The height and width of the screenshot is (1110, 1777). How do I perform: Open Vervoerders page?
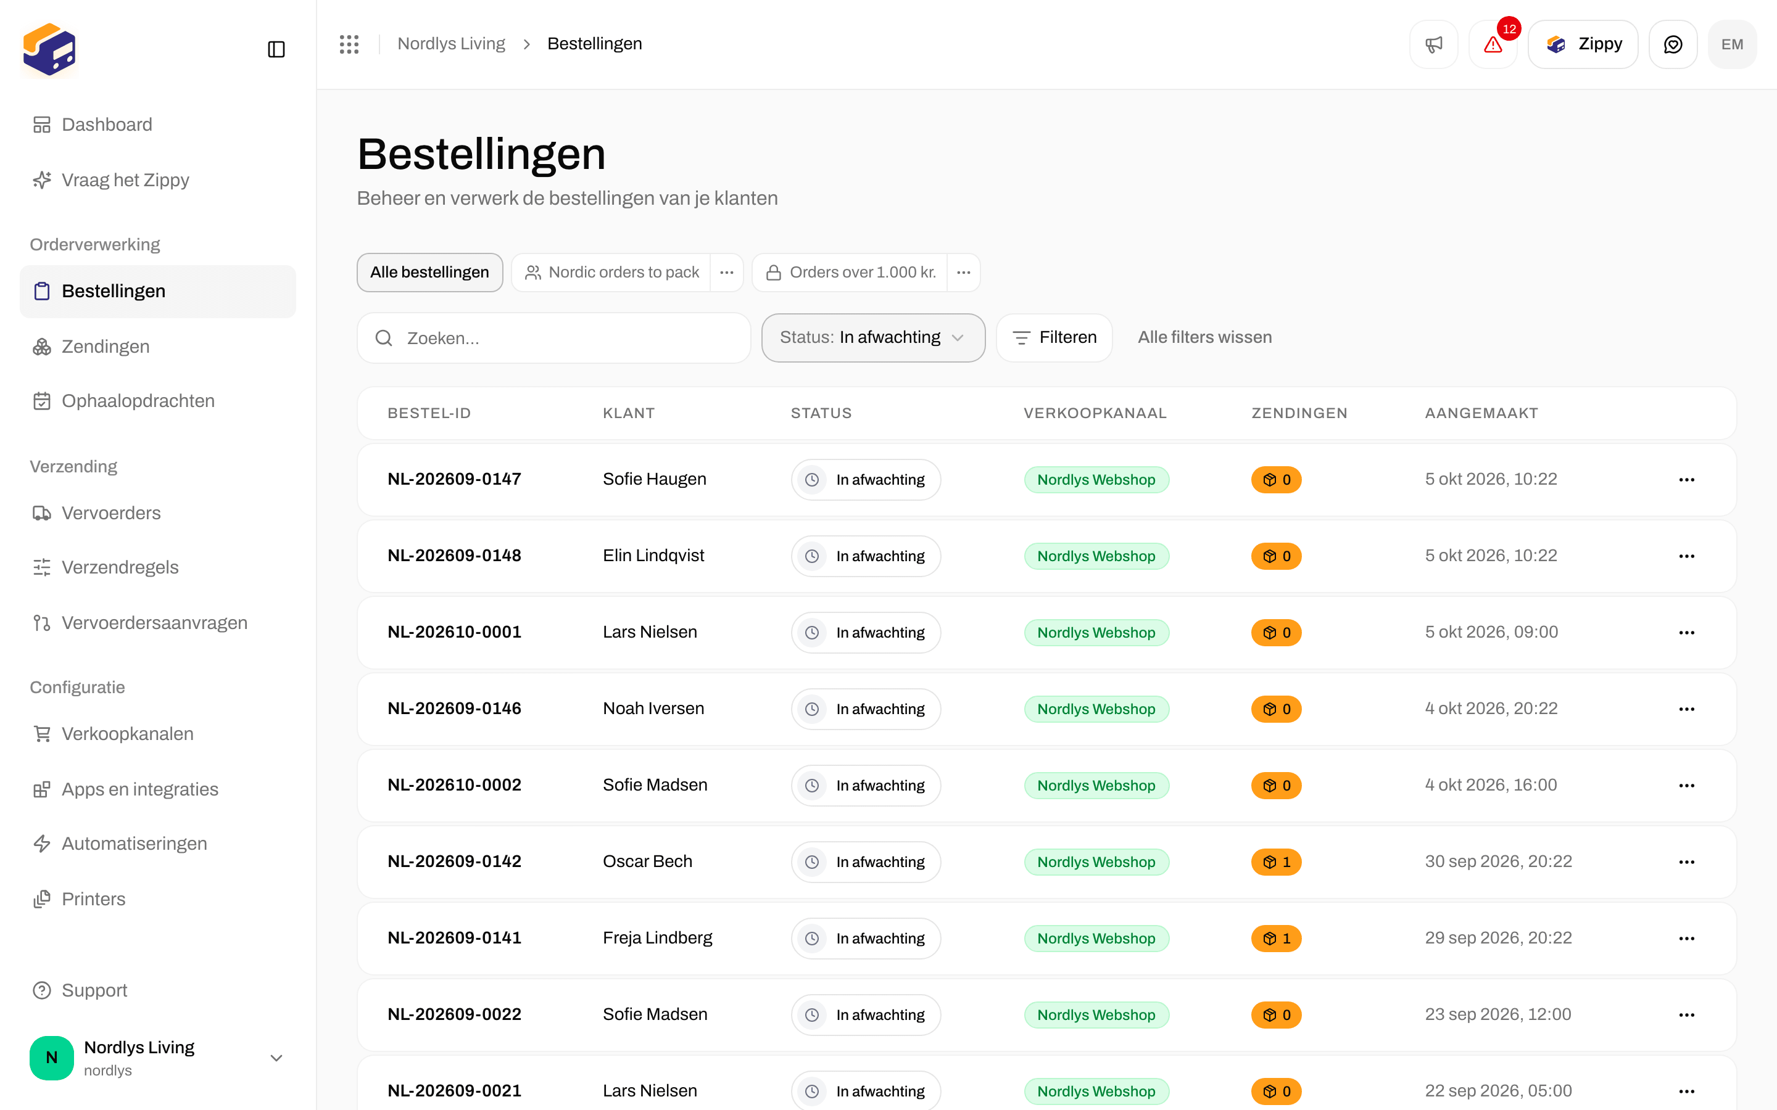(x=158, y=513)
